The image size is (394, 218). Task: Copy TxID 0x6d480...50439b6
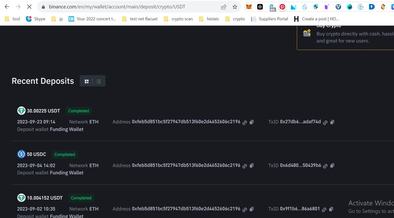tap(332, 166)
